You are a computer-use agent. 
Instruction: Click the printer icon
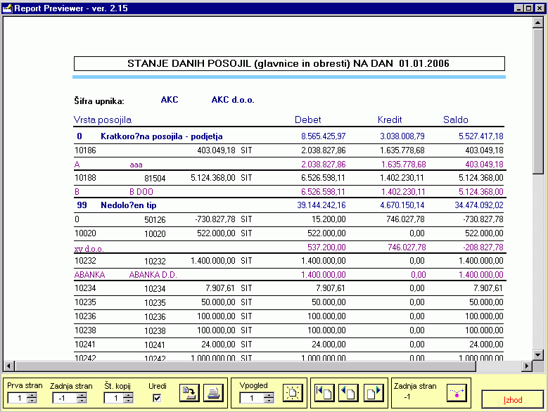click(213, 393)
